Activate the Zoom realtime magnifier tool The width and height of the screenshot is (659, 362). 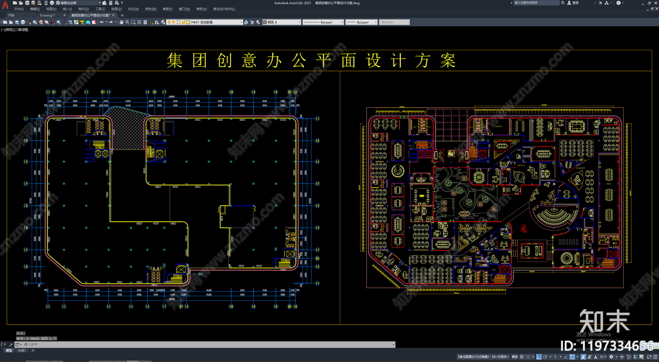(127, 22)
